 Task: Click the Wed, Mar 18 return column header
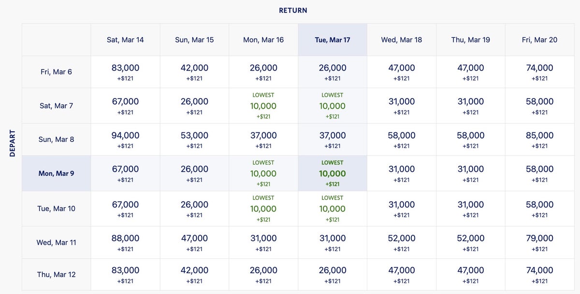point(401,40)
